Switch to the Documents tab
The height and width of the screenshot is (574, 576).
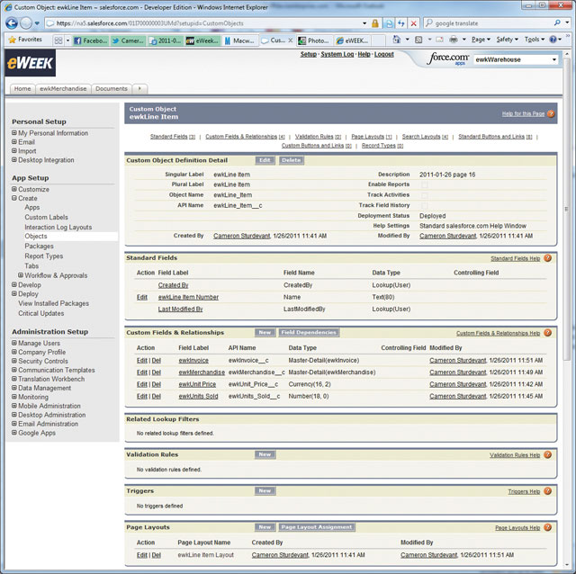pos(112,88)
